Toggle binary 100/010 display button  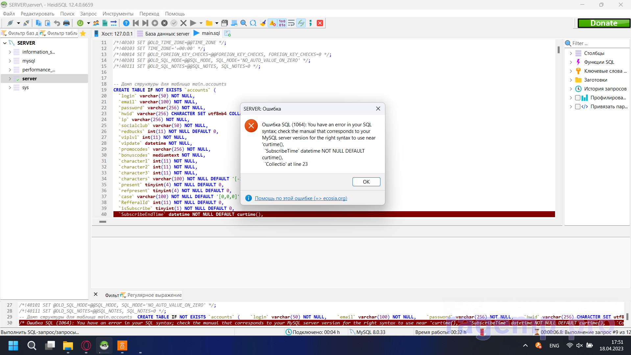282,23
